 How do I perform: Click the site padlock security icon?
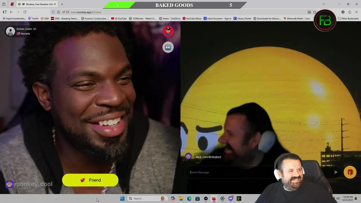(x=58, y=12)
